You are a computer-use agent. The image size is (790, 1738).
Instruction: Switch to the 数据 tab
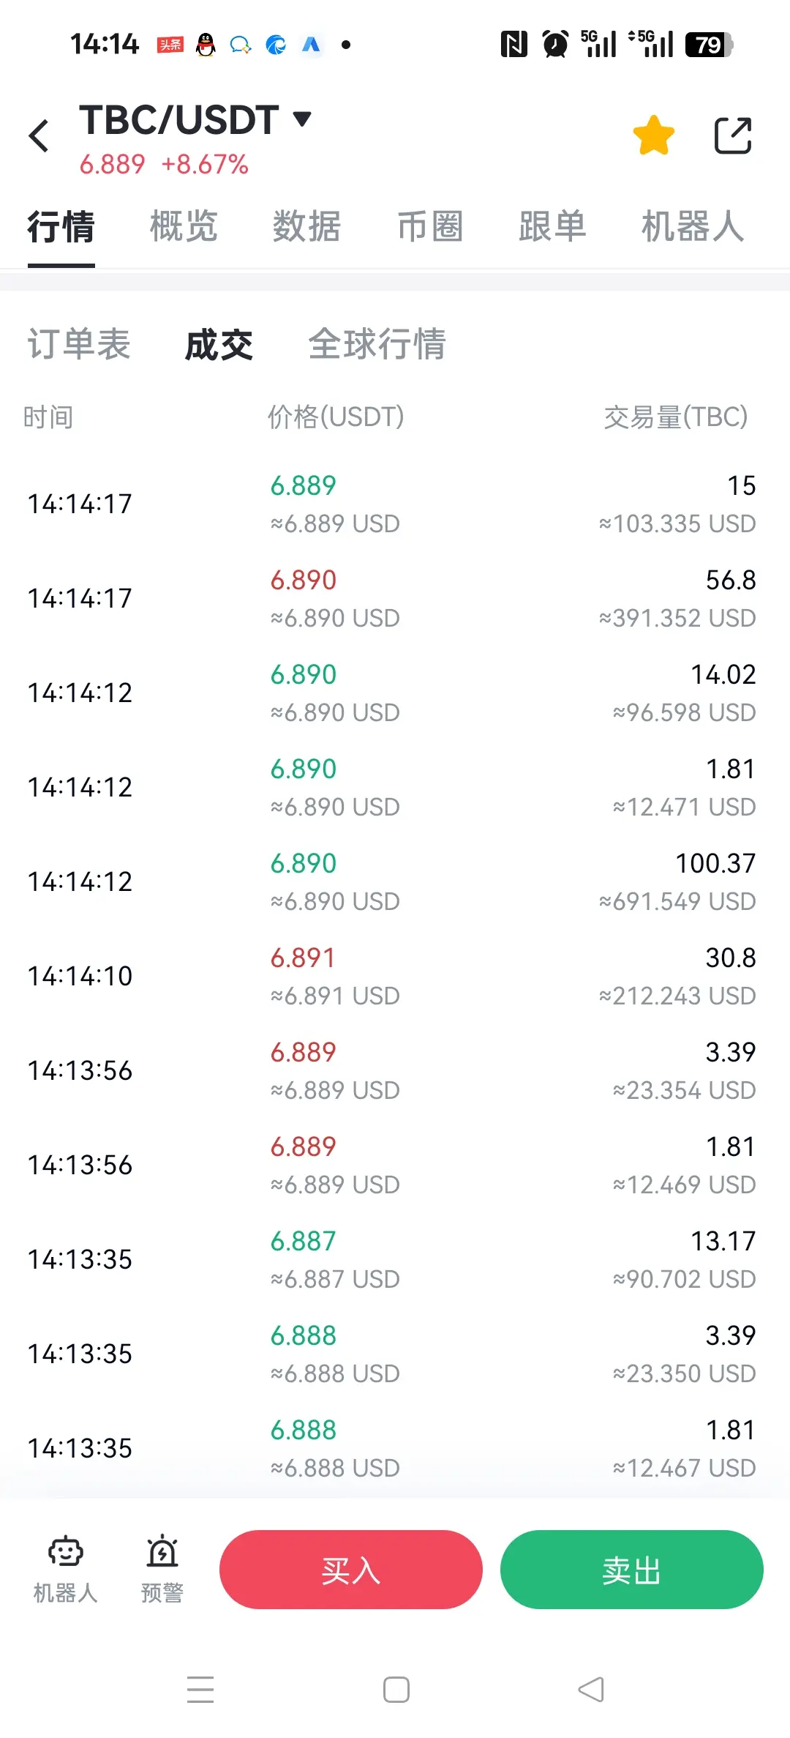click(x=307, y=225)
